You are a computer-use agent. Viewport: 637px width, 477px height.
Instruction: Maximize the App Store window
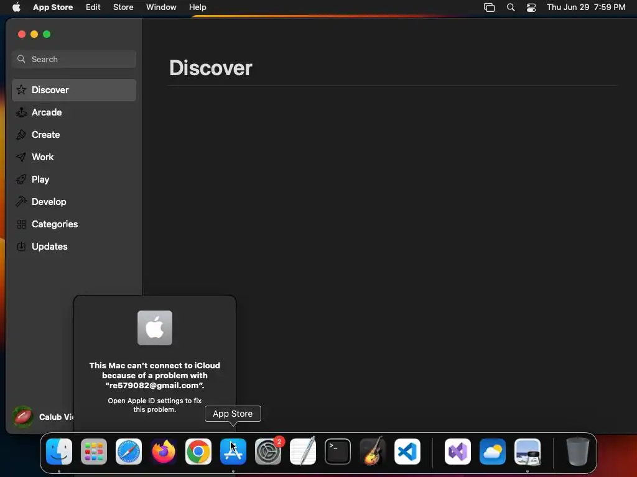coord(47,34)
